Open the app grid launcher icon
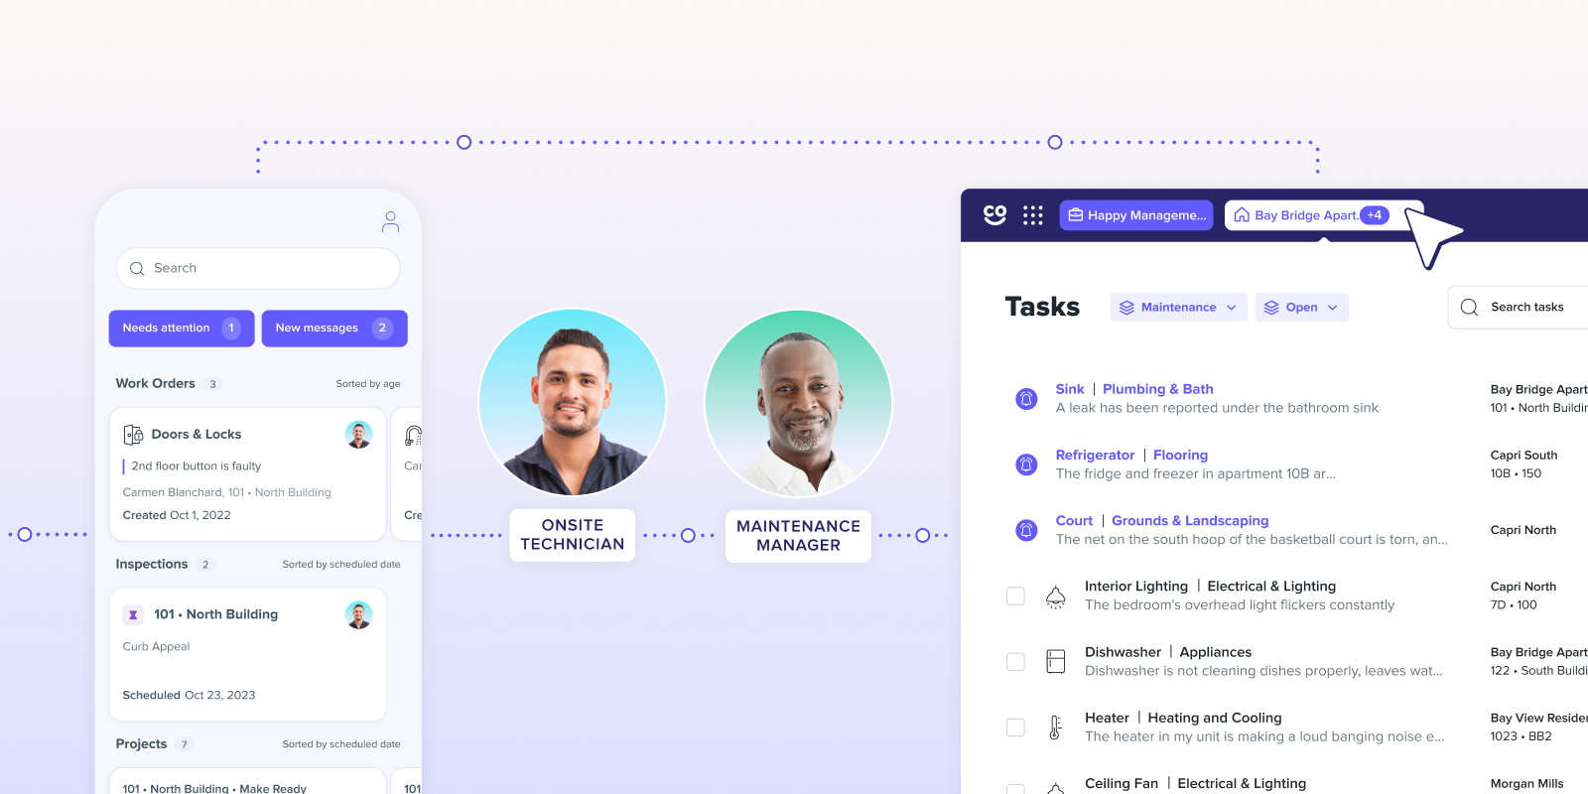 tap(1033, 215)
